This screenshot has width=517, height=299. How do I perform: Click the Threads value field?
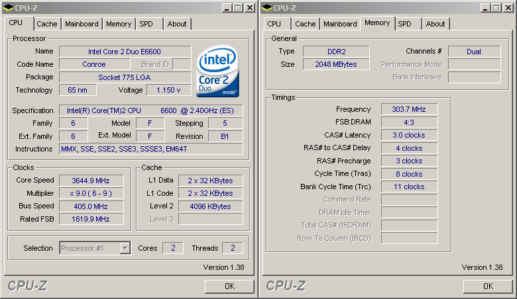[233, 248]
